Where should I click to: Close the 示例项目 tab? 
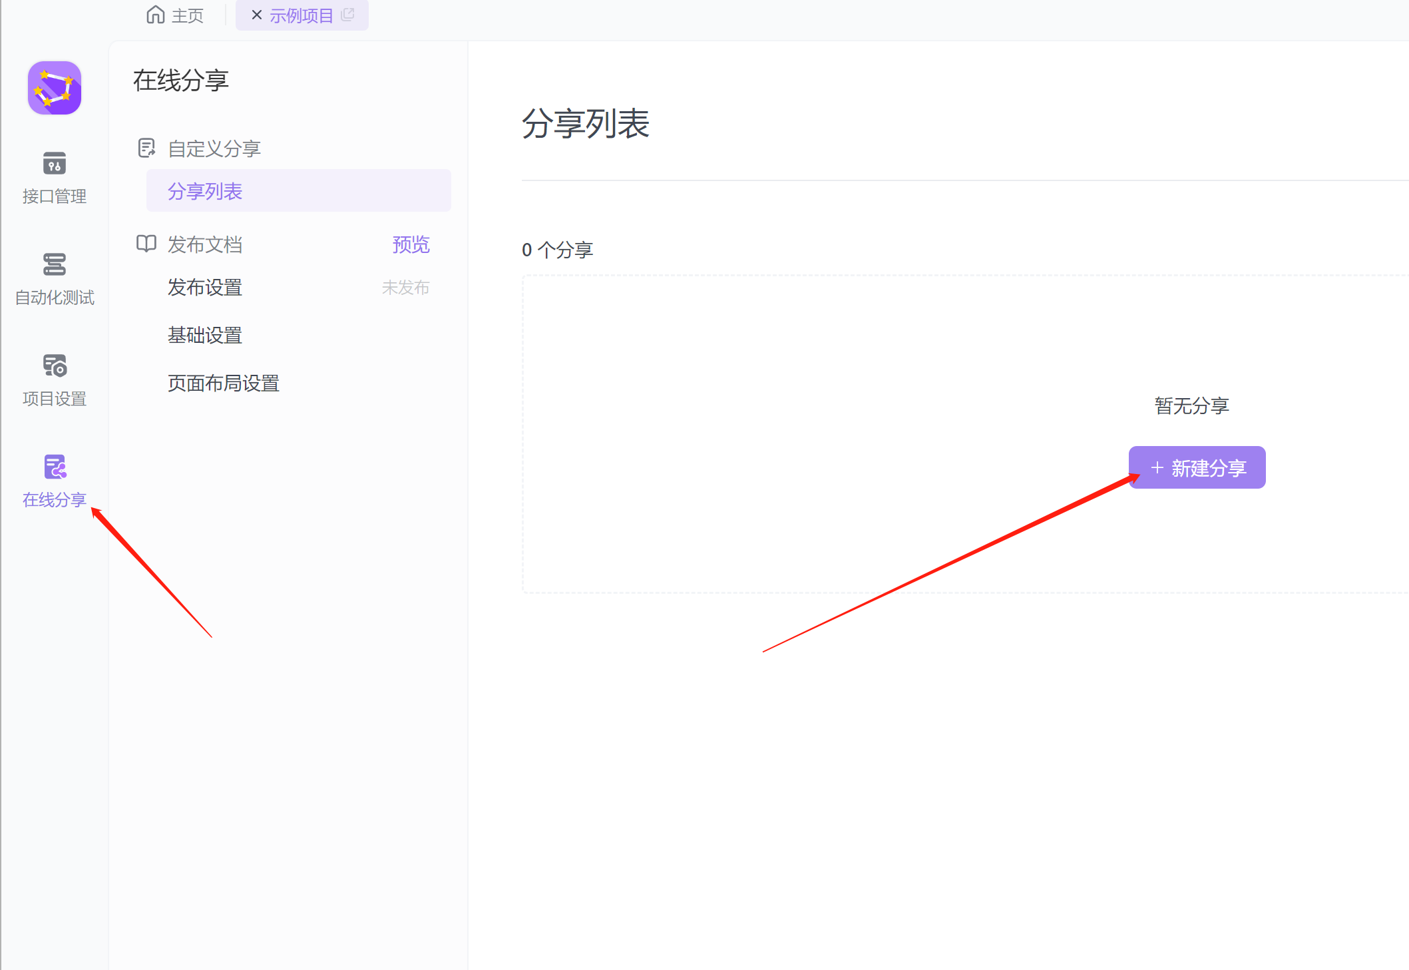[256, 15]
